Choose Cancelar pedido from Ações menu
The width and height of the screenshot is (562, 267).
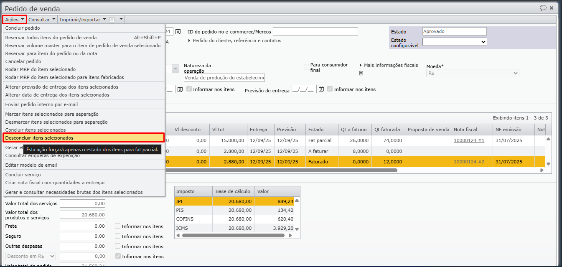(23, 61)
